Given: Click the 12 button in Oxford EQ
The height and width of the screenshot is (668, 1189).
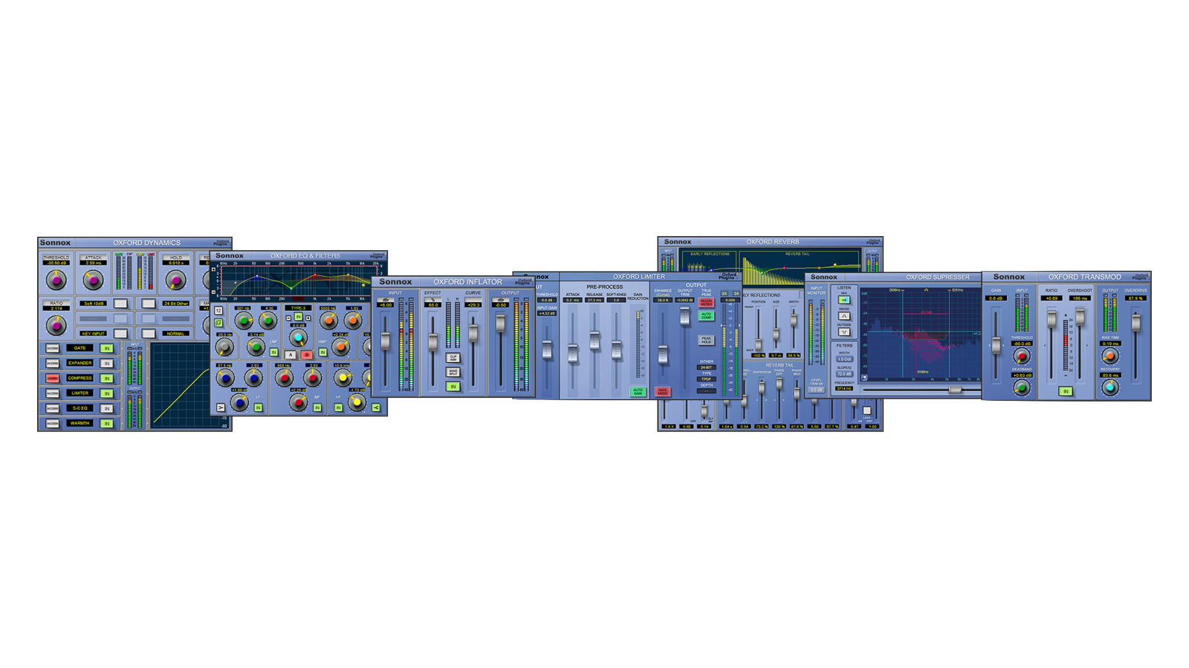Looking at the screenshot, I should (218, 310).
